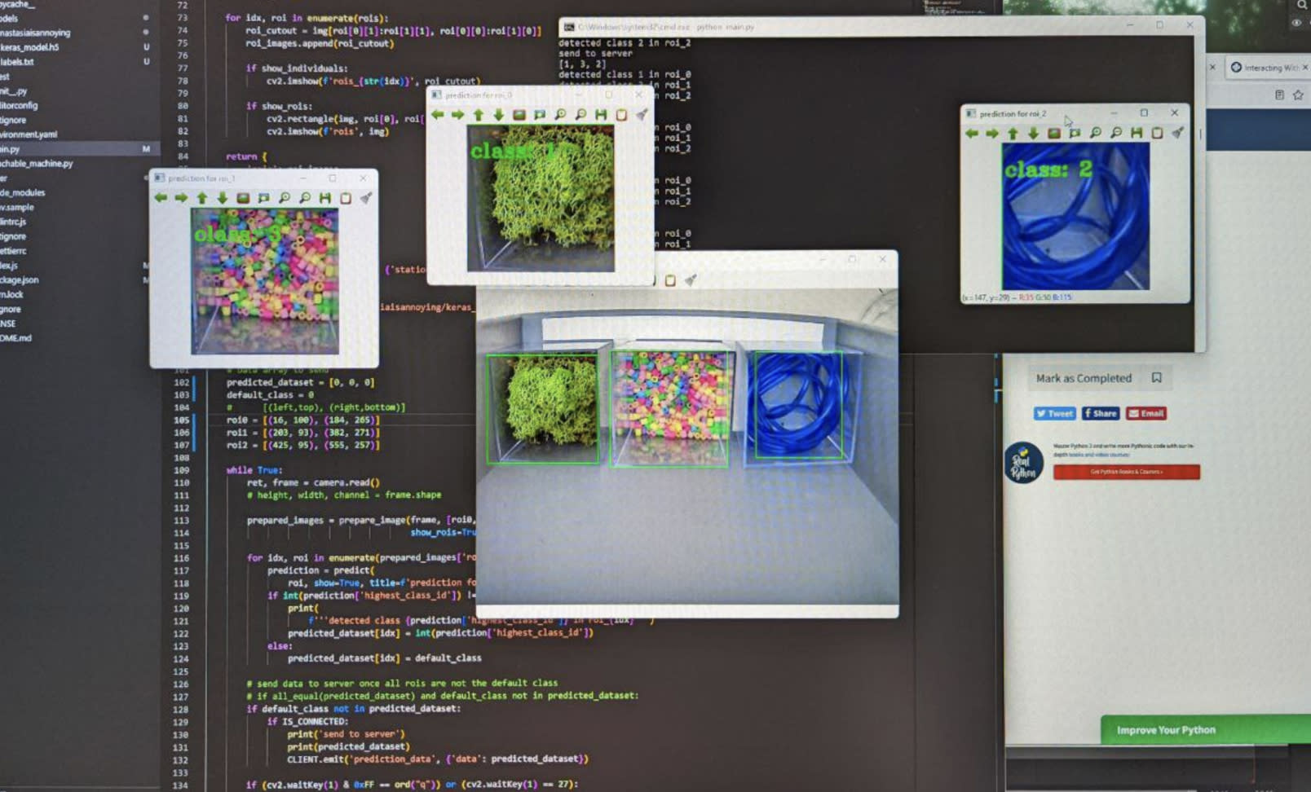Pan up in the prediction for roi_1 window
The height and width of the screenshot is (792, 1311).
pos(201,198)
